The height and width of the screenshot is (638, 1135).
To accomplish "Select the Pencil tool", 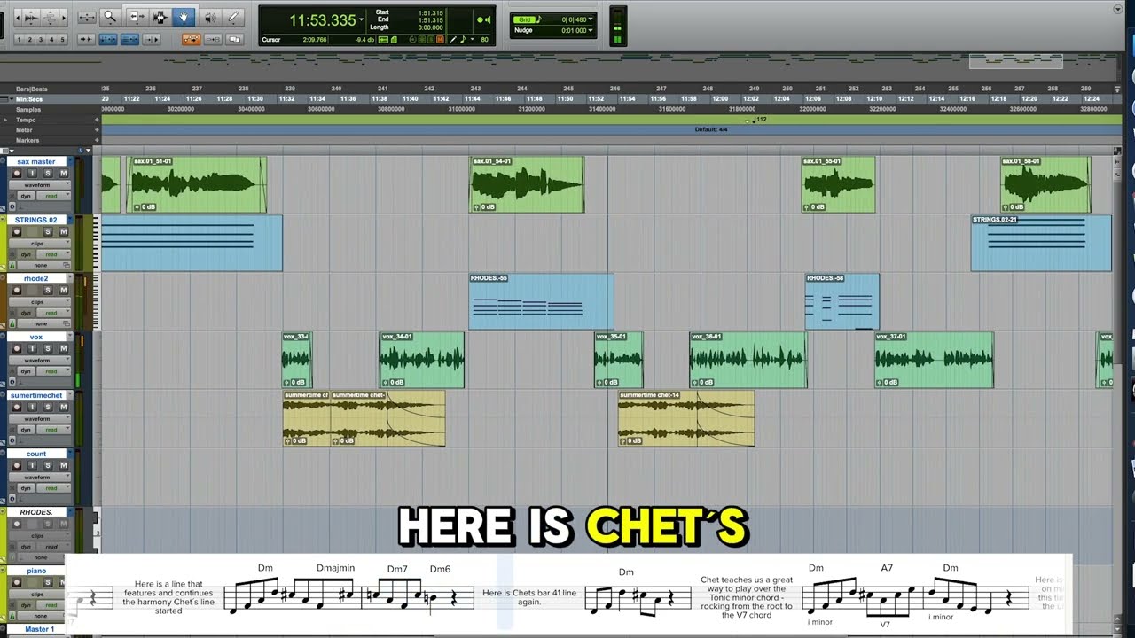I will 234,17.
